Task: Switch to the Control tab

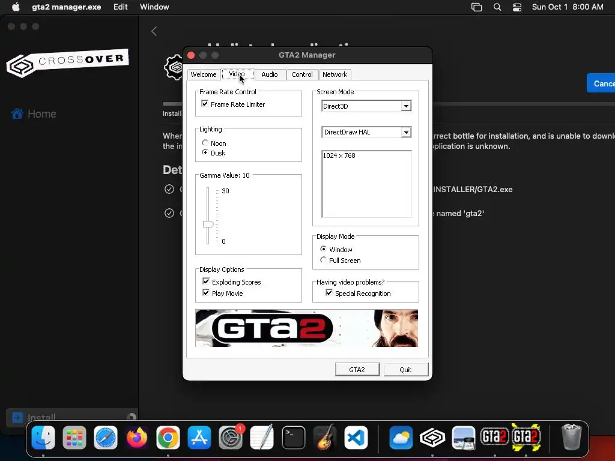Action: coord(302,74)
